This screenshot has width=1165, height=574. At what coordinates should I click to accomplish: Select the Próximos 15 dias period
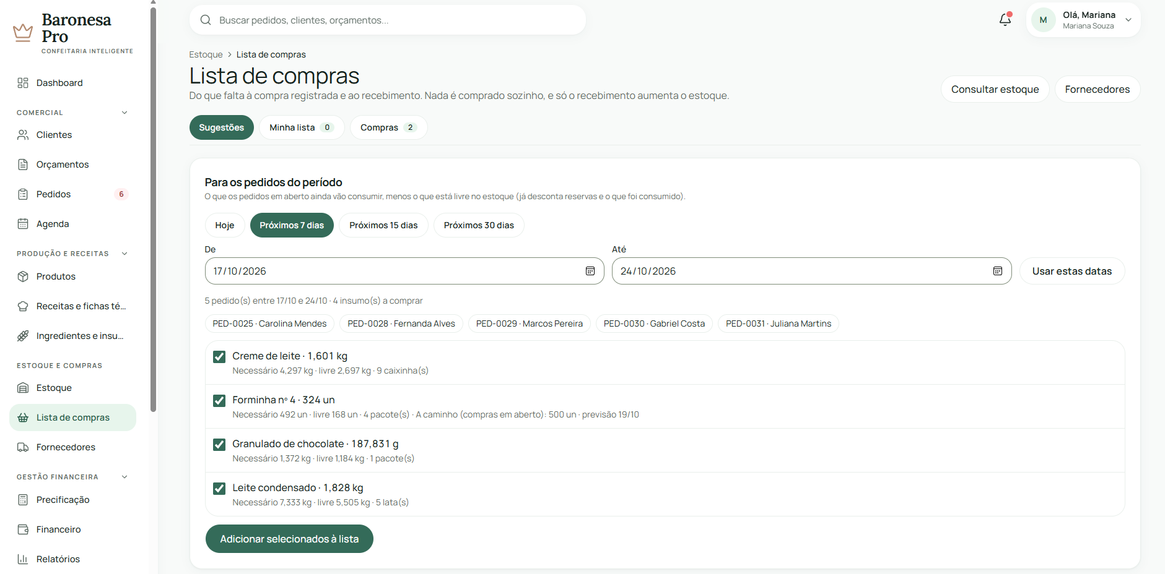pos(383,225)
